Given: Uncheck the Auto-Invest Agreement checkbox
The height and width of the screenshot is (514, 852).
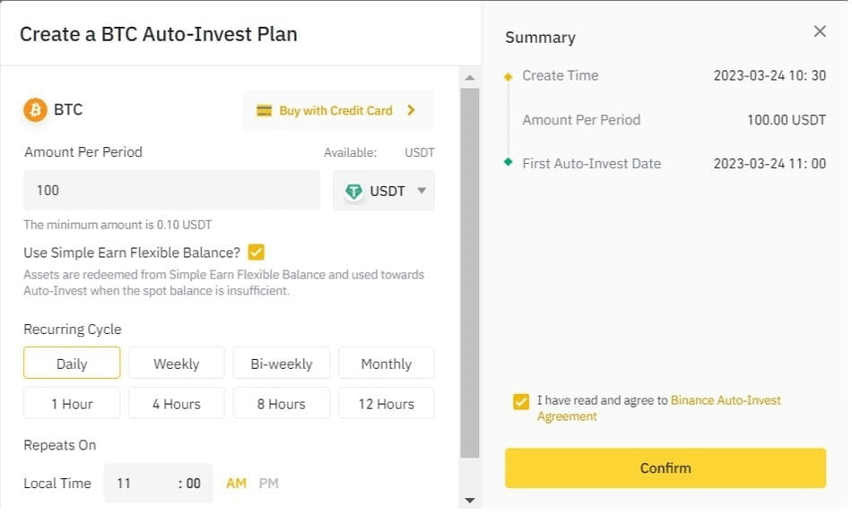Looking at the screenshot, I should click(521, 401).
